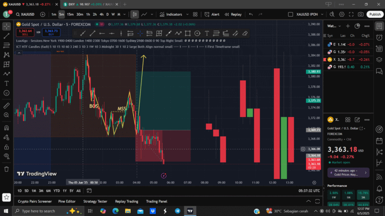The width and height of the screenshot is (385, 216).
Task: Open the Pine Editor tab
Action: click(67, 202)
